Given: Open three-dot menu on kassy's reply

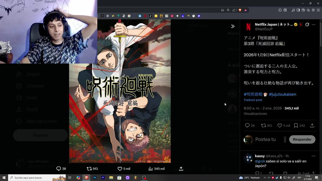Looking at the screenshot, I should click(313, 156).
